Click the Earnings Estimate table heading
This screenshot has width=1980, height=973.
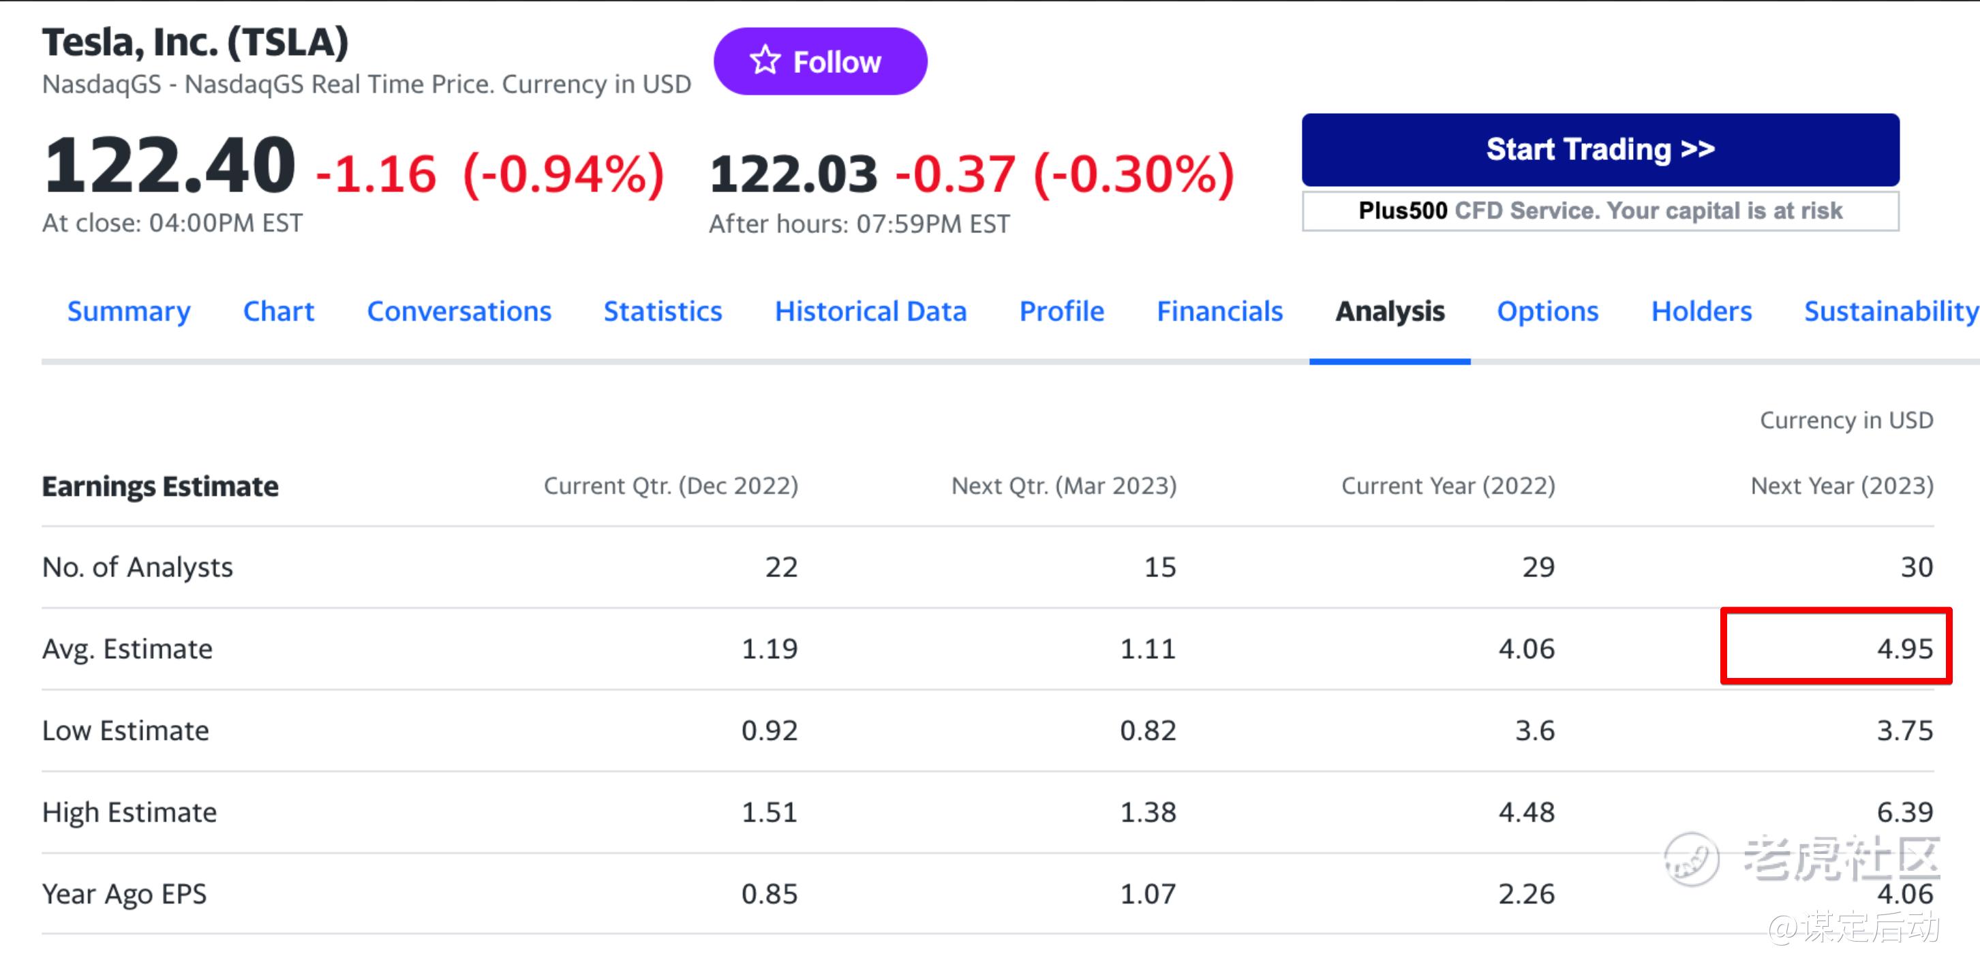coord(160,486)
